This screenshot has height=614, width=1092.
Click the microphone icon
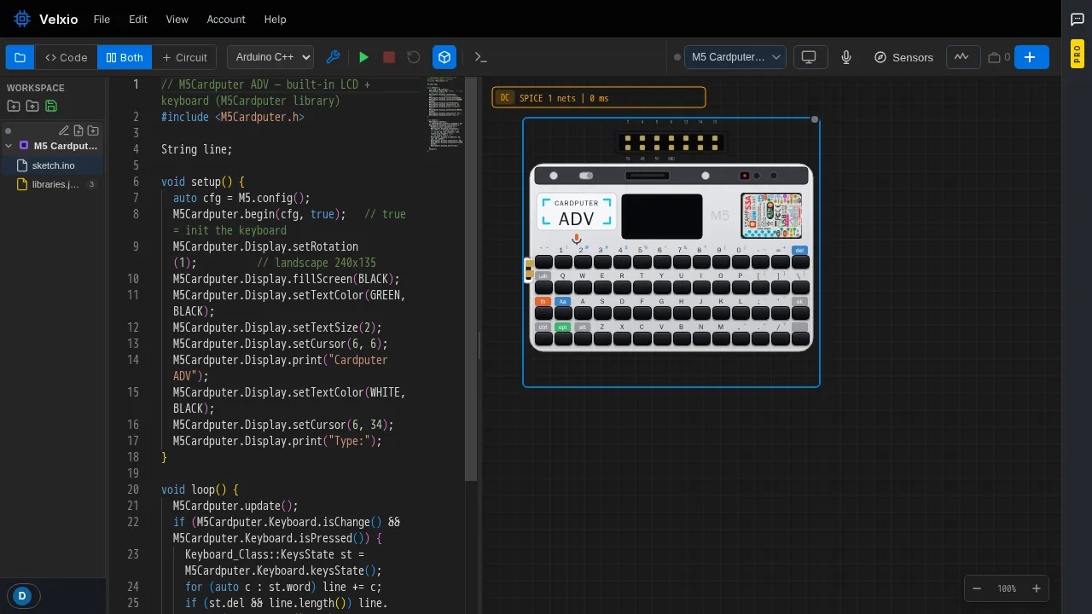(846, 57)
